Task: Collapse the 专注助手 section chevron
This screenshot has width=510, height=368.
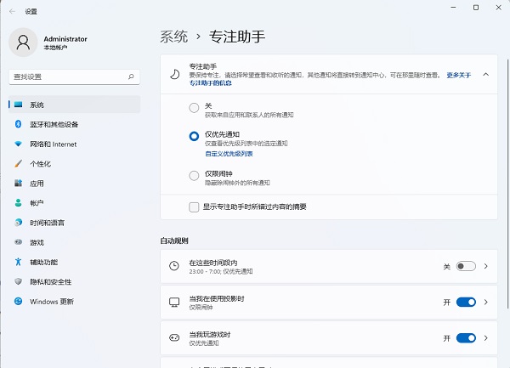Action: tap(485, 75)
